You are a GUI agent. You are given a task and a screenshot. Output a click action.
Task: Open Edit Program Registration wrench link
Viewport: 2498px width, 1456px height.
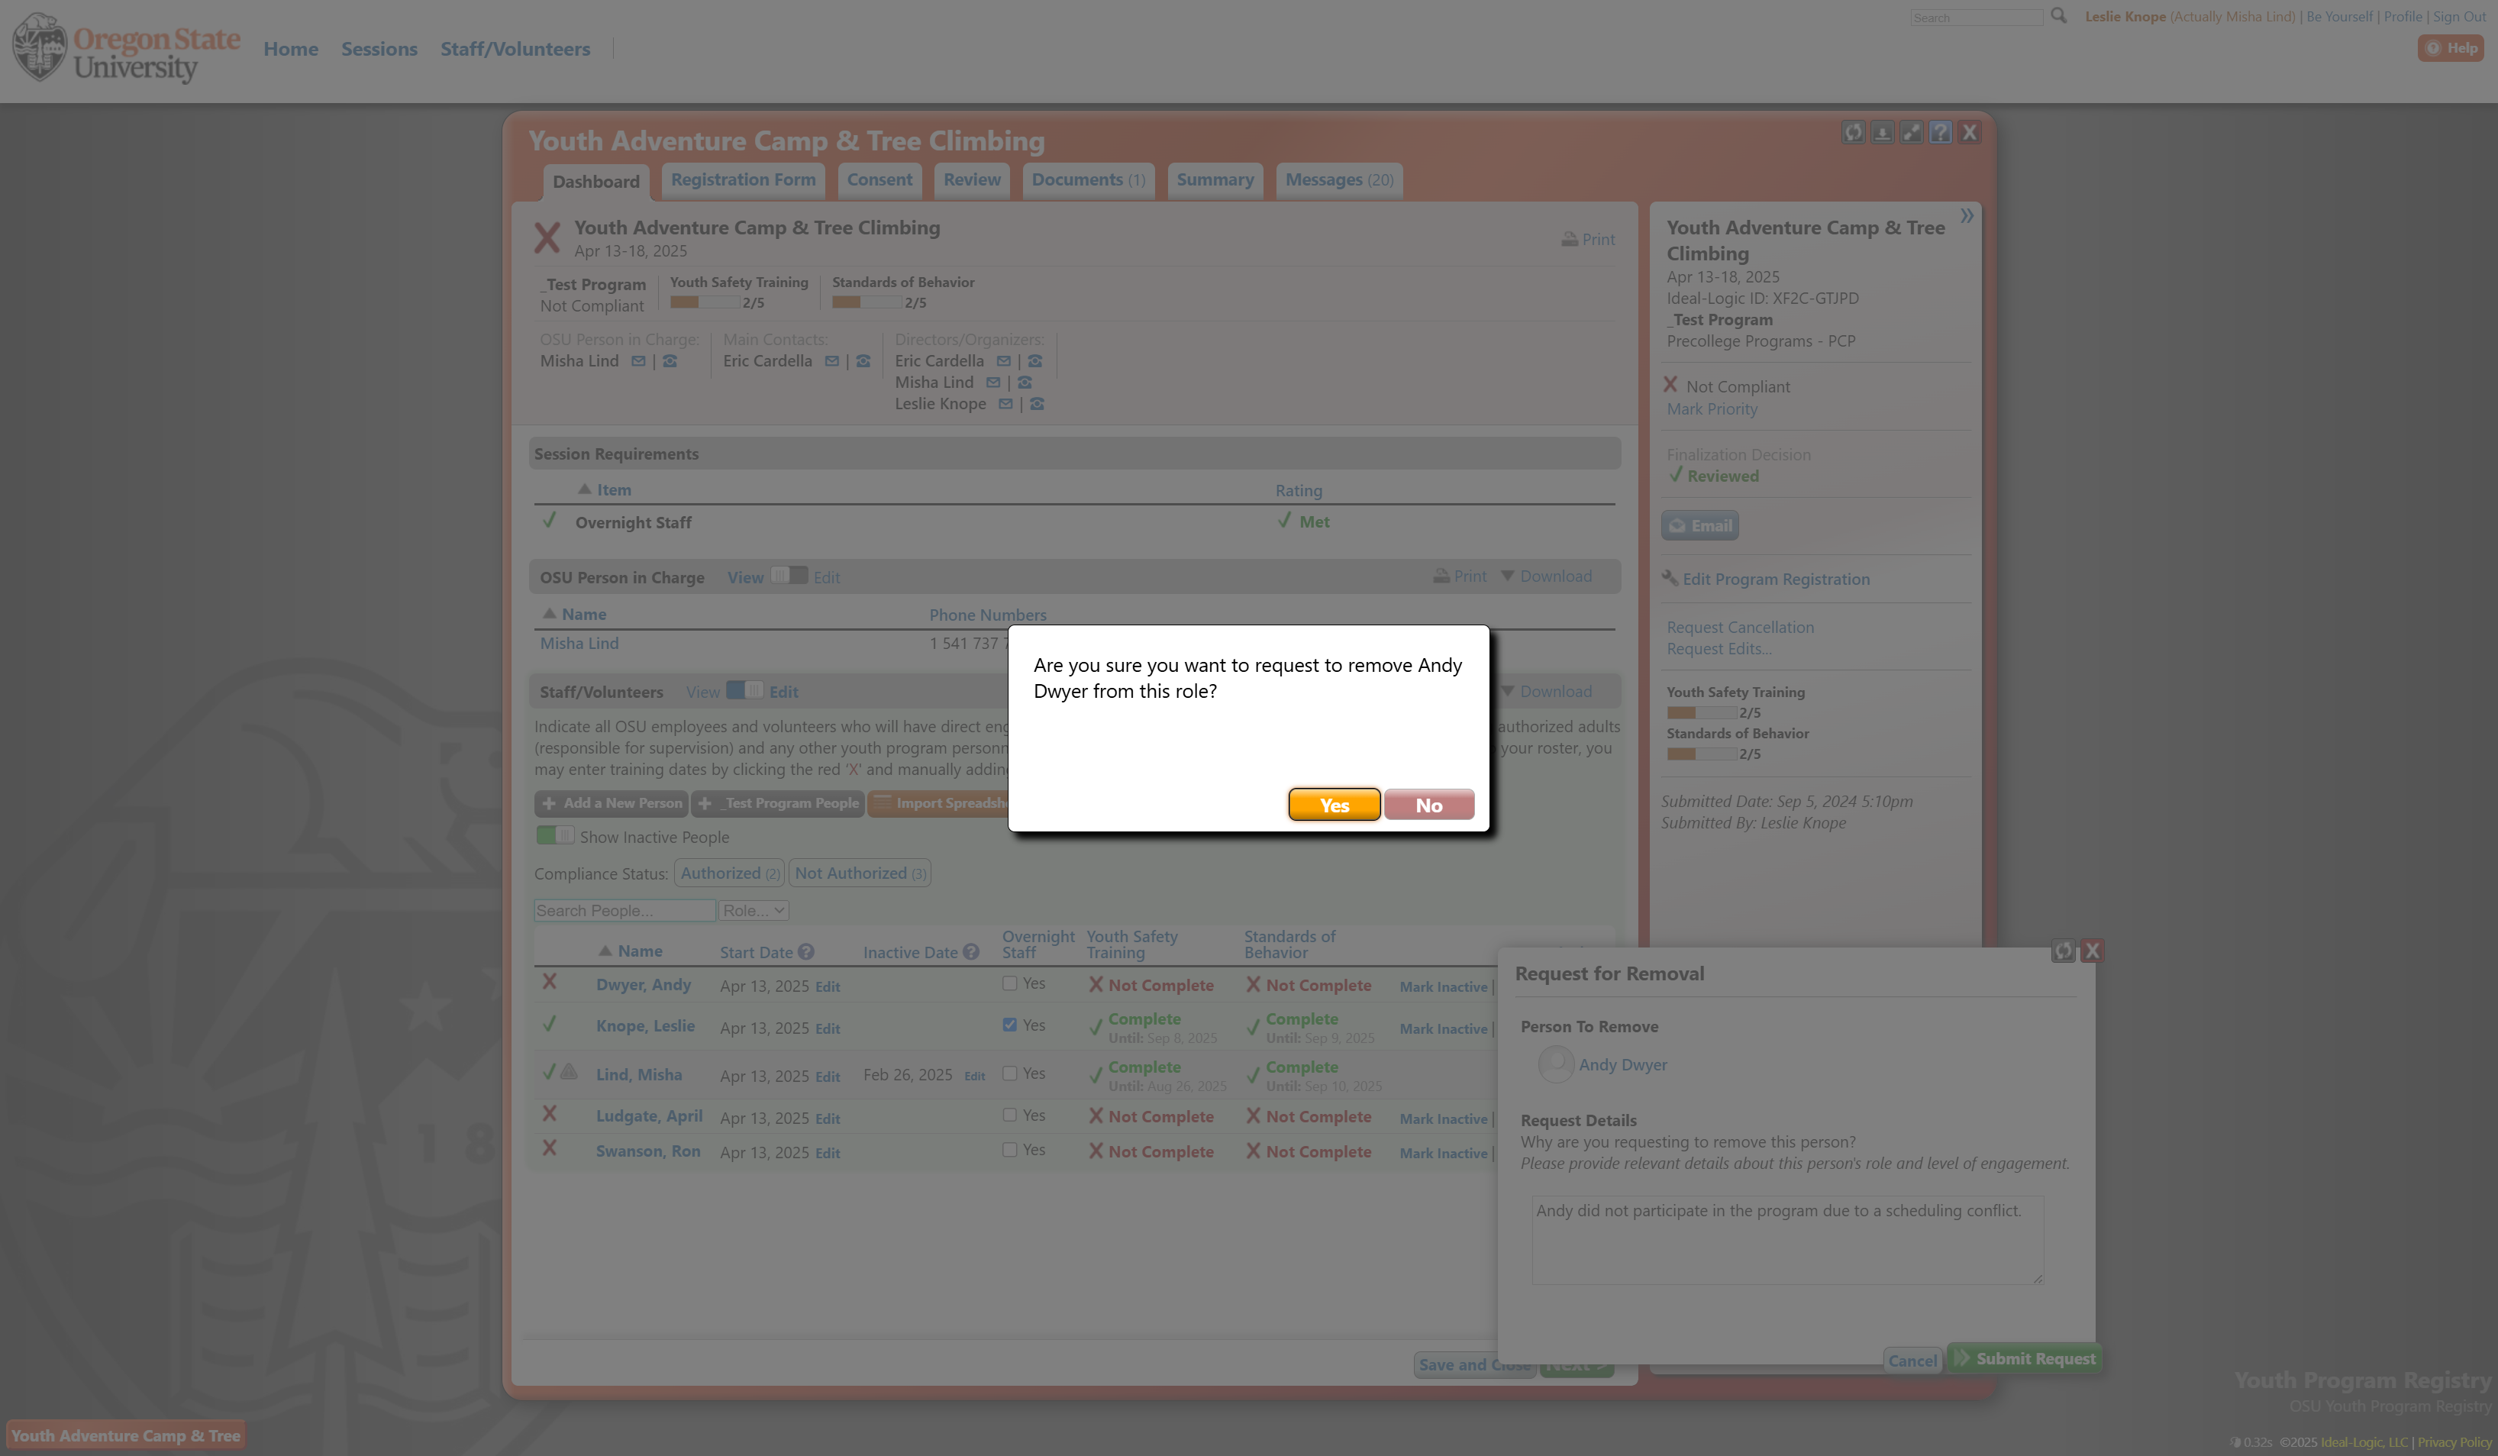click(x=1765, y=579)
